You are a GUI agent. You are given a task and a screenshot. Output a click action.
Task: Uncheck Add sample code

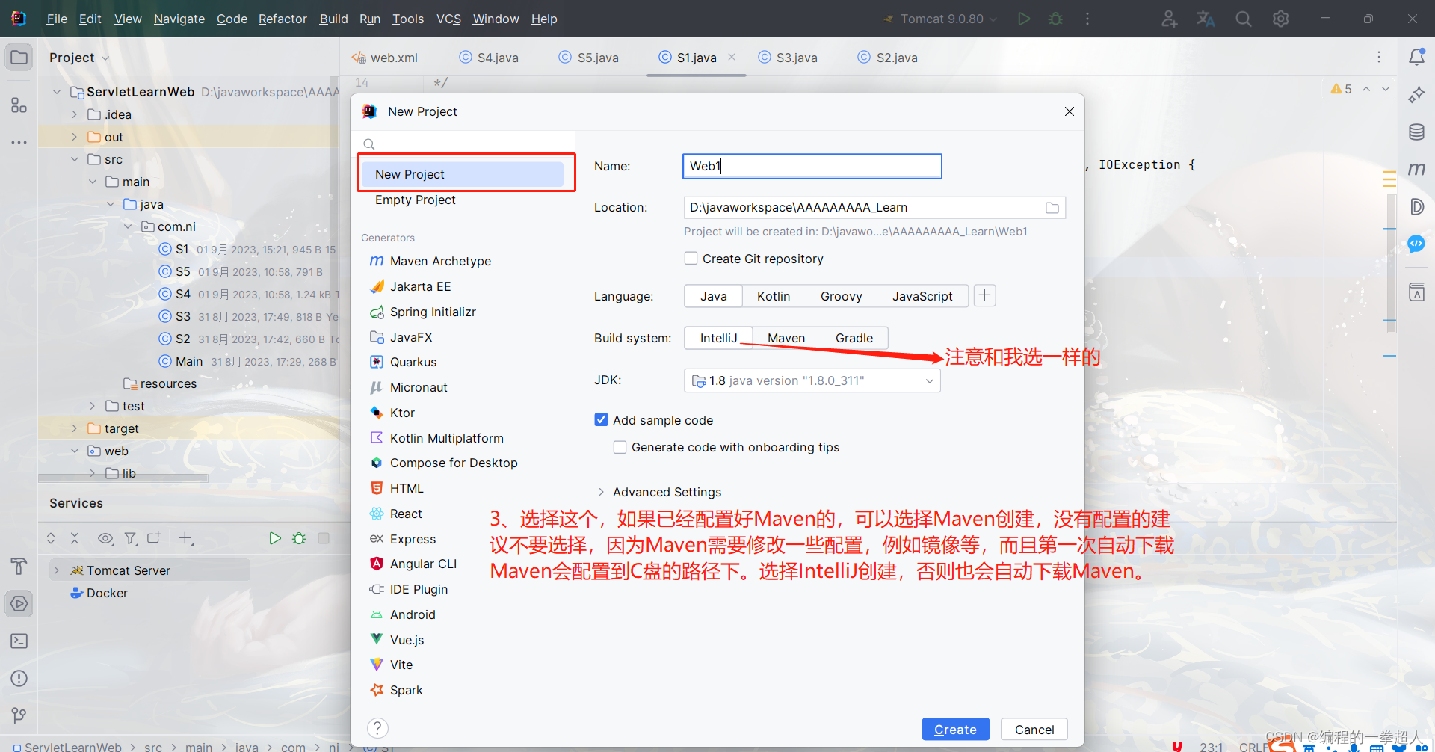pos(601,419)
